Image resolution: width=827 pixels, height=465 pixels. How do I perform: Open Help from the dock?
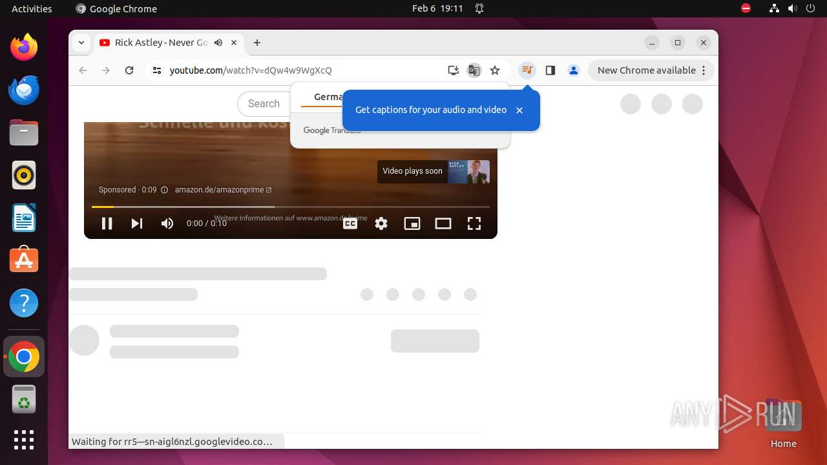click(24, 303)
